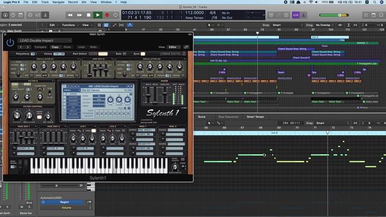This screenshot has height=217, width=386.
Task: Open the Note Pads icon
Action: pos(374,15)
